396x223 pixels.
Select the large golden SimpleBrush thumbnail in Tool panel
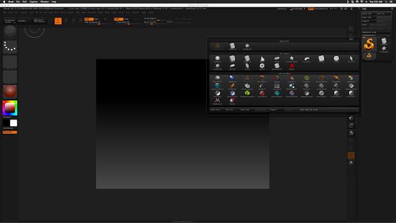369,45
